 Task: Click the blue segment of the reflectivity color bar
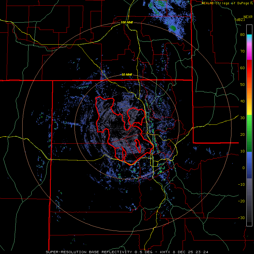point(249,165)
